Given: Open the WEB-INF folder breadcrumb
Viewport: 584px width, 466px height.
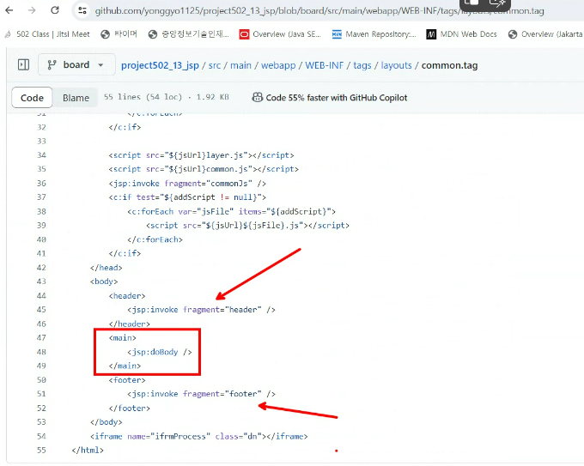Looking at the screenshot, I should 325,65.
